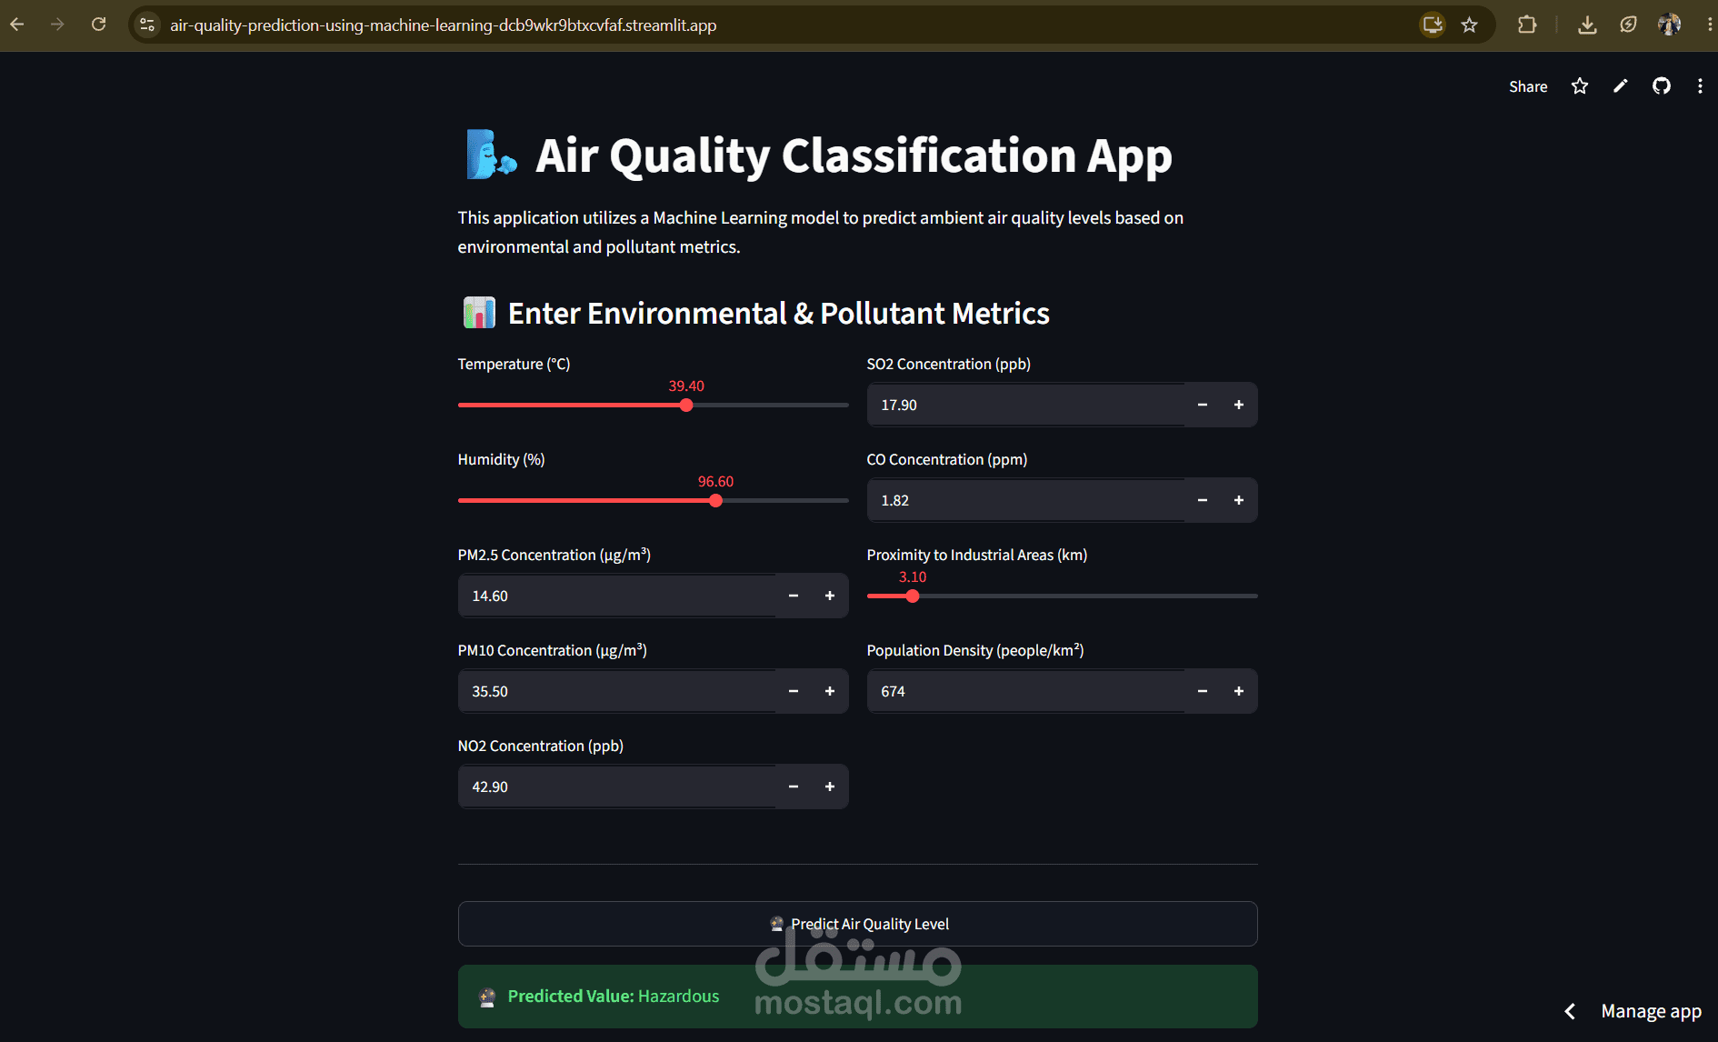
Task: Reload the Streamlit page
Action: [x=98, y=25]
